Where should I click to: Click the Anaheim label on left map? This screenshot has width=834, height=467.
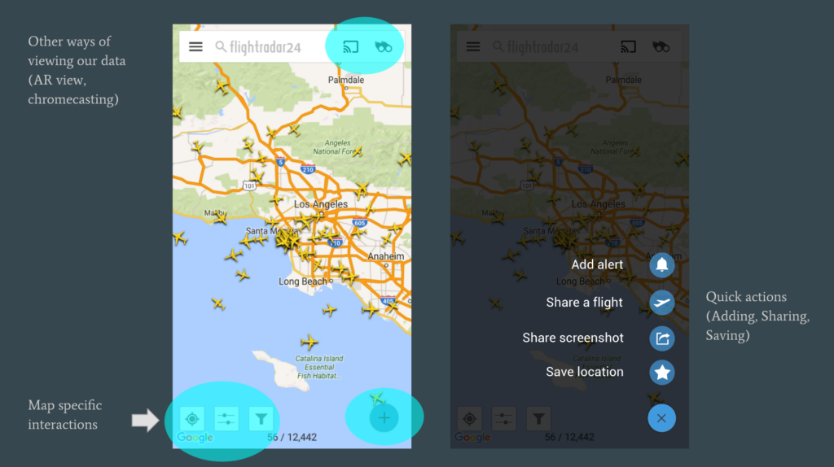pos(386,256)
